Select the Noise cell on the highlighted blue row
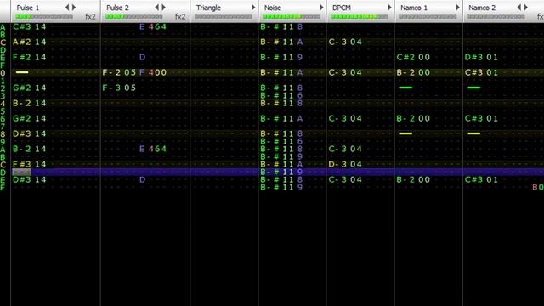This screenshot has width=544, height=306. [x=281, y=172]
